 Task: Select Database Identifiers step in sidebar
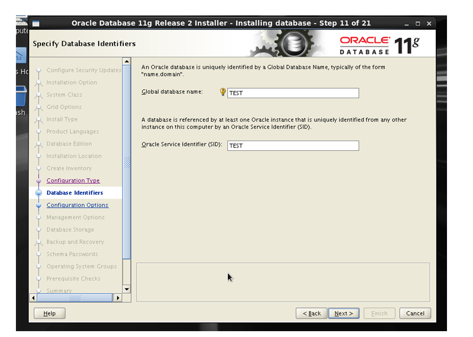click(75, 193)
